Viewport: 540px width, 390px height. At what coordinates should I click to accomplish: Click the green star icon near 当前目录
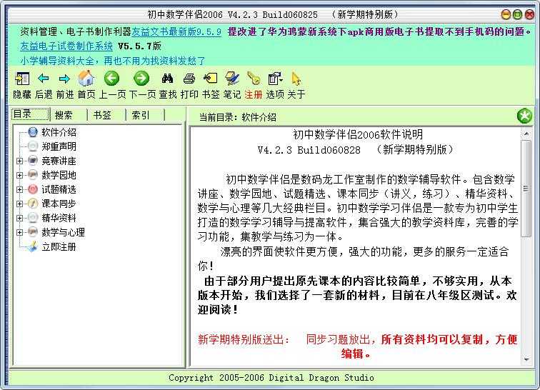point(525,116)
